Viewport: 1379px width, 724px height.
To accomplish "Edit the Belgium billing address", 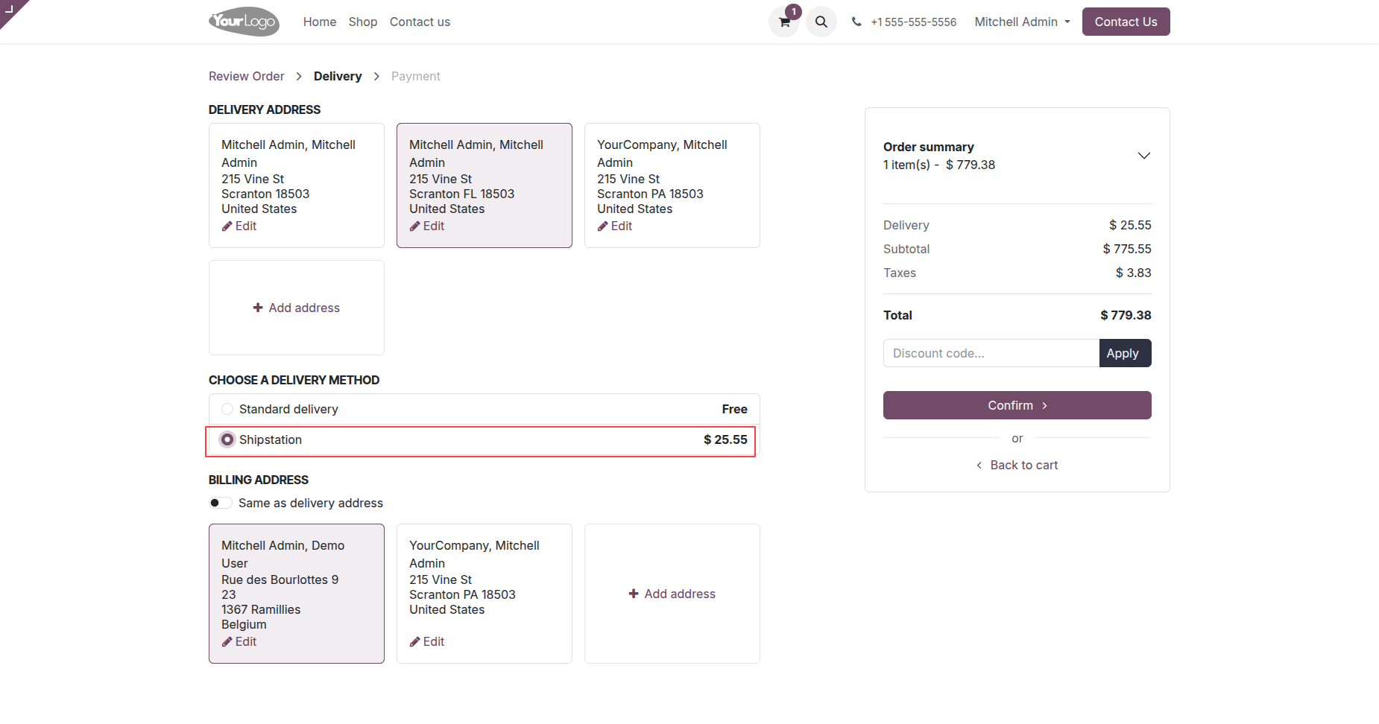I will tap(239, 642).
